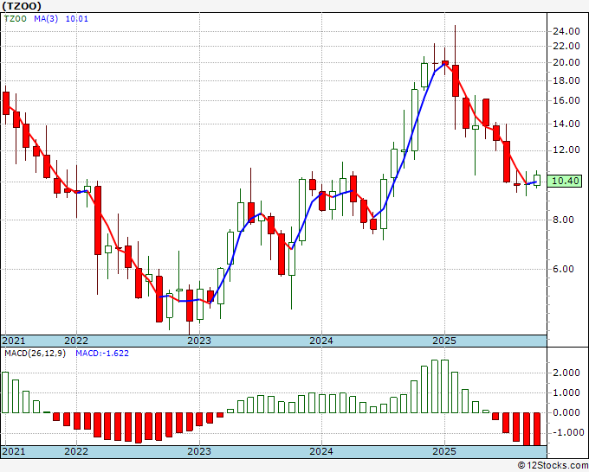This screenshot has height=472, width=589.
Task: Click the 14.00 price axis label
Action: 565,124
